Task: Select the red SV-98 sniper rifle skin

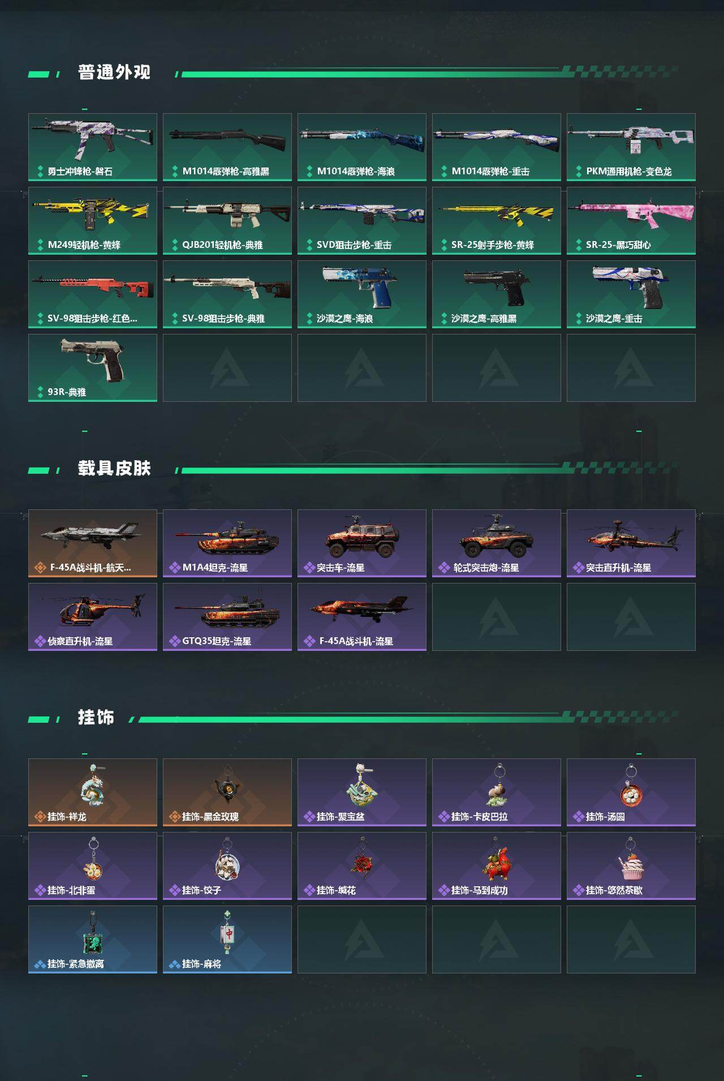Action: [x=93, y=294]
